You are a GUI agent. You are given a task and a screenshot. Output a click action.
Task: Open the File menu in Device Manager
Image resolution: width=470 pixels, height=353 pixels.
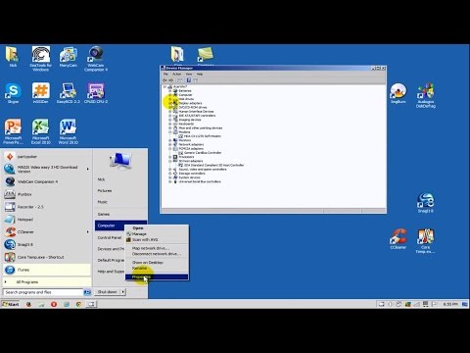coord(165,75)
